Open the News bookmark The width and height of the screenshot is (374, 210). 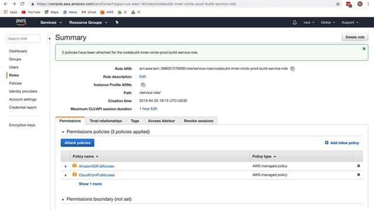click(70, 12)
